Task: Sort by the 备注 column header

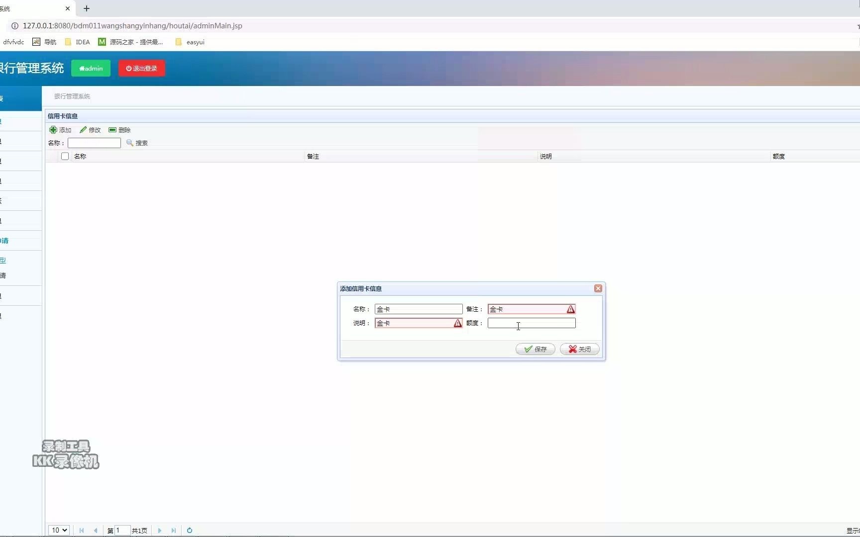Action: [x=313, y=156]
